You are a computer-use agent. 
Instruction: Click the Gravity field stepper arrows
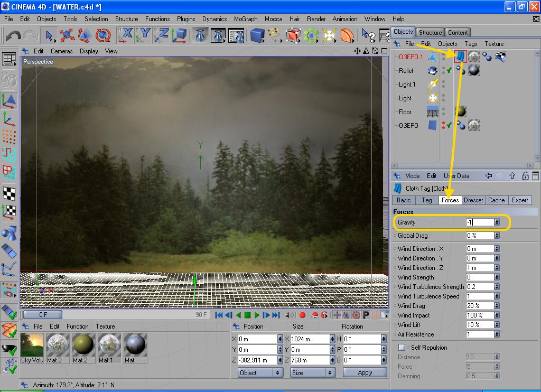[x=497, y=222]
